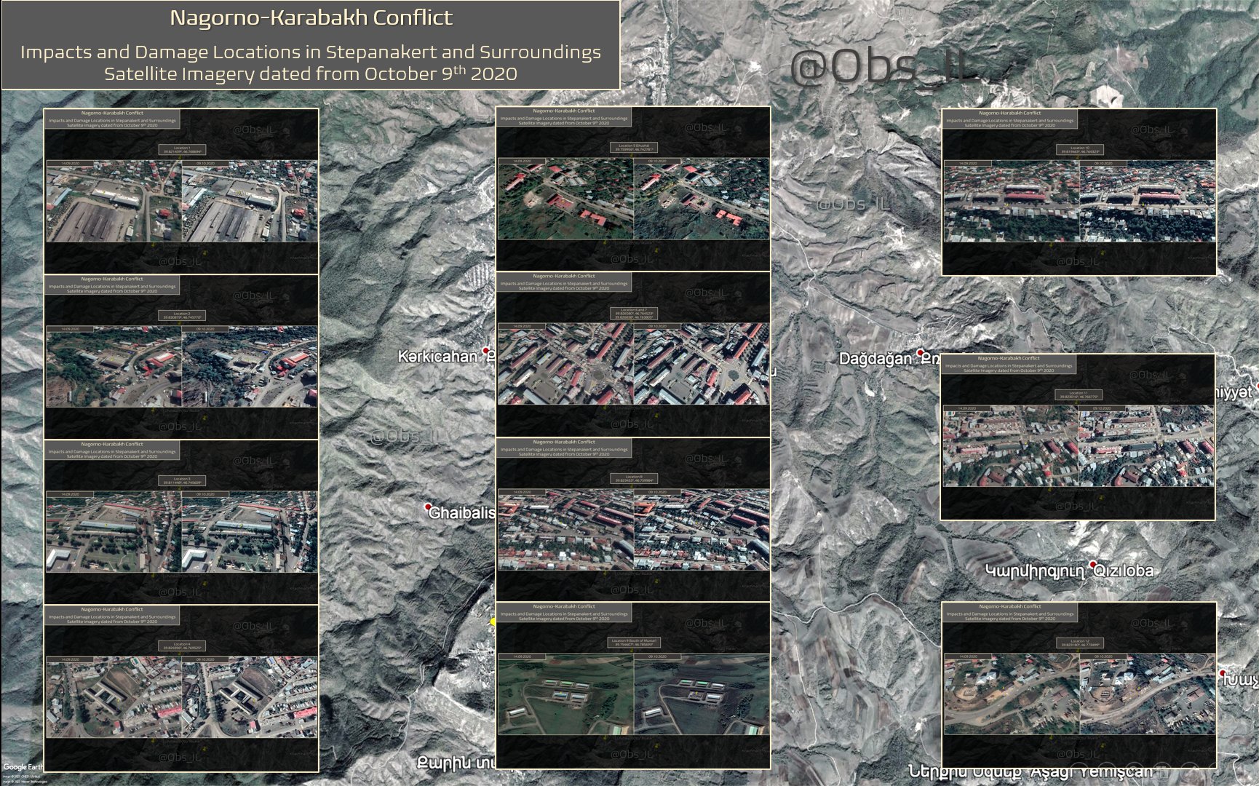1259x786 pixels.
Task: Open Location 2 after image dated 09.10.2020
Action: [249, 366]
